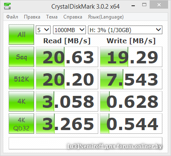
Task: Open the Язык(Language) menu
Action: [x=106, y=17]
